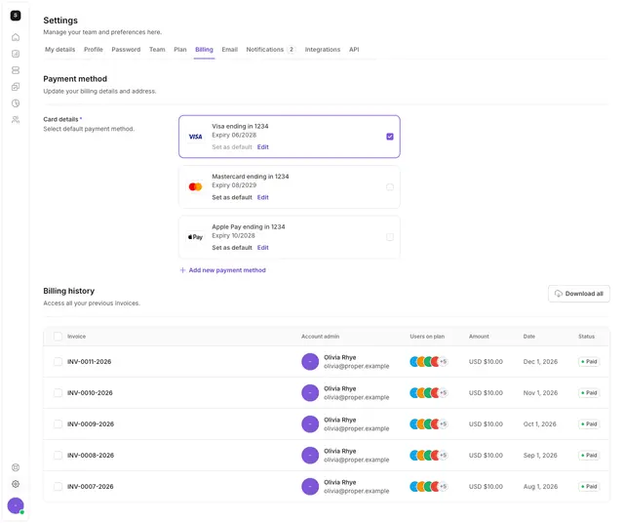The width and height of the screenshot is (624, 523).
Task: Edit the Visa card
Action: coord(263,147)
